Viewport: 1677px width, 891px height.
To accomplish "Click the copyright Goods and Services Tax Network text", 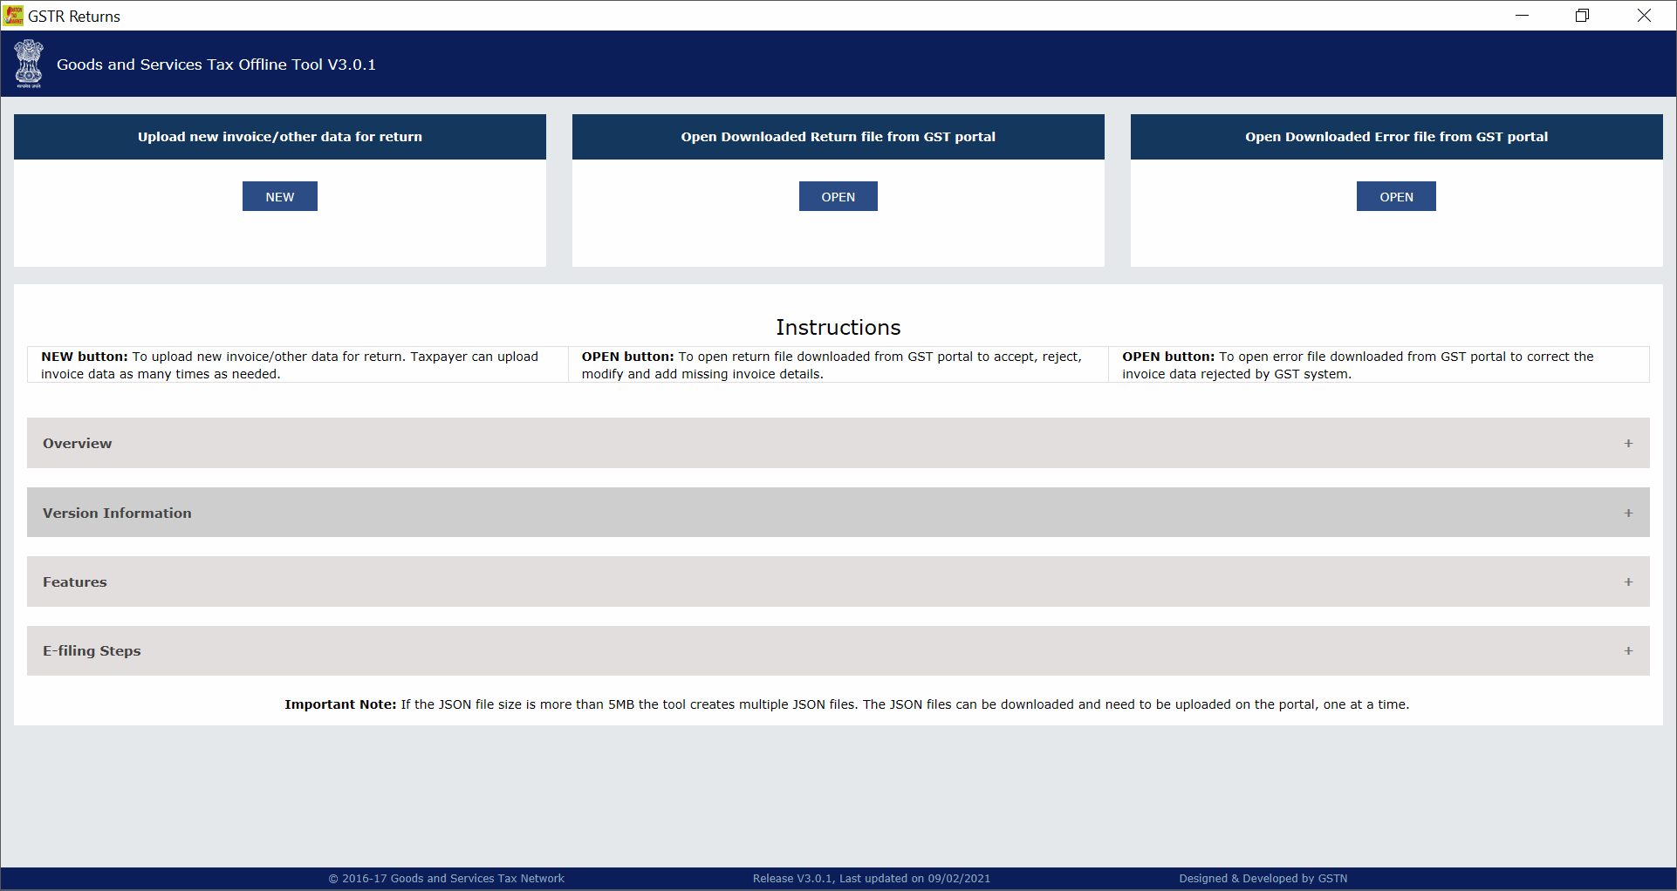I will [x=447, y=879].
